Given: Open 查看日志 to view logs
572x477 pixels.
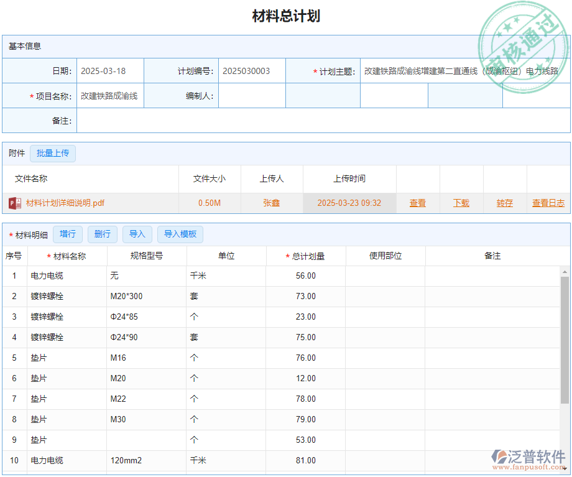Looking at the screenshot, I should click(547, 202).
